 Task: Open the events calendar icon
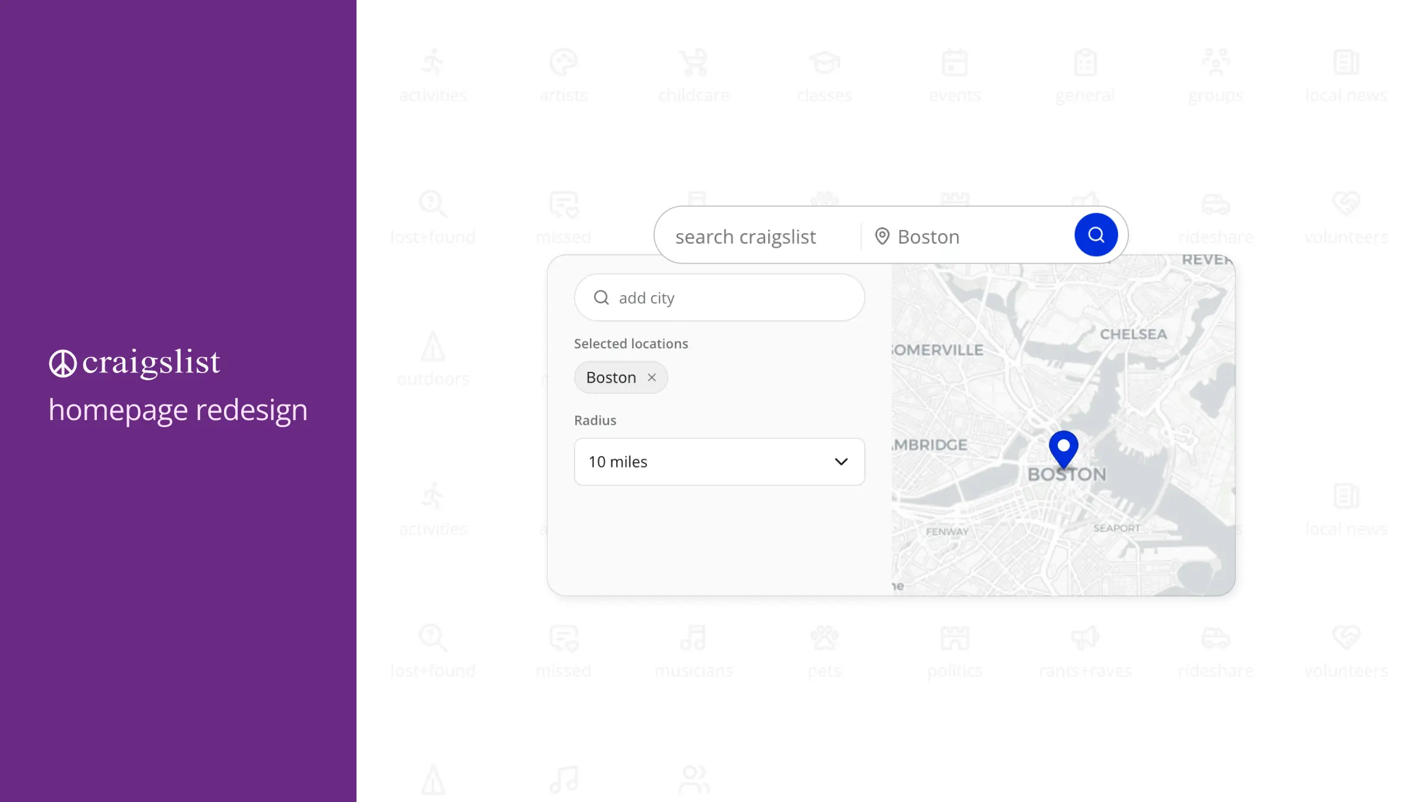click(x=955, y=62)
